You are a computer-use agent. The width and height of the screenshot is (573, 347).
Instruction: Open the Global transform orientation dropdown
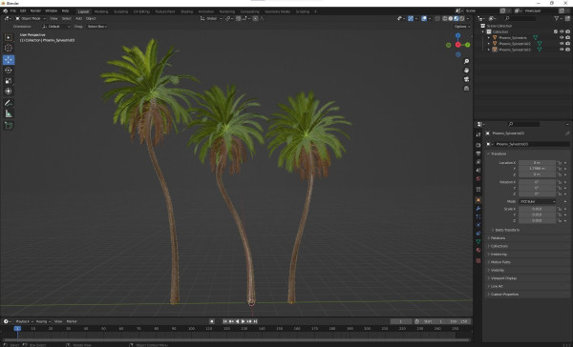point(211,18)
